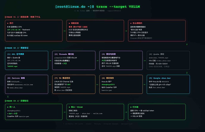Screen dimensions: 205x132
Task: Click "LINUX DO Channel" record line
Action: point(64,82)
